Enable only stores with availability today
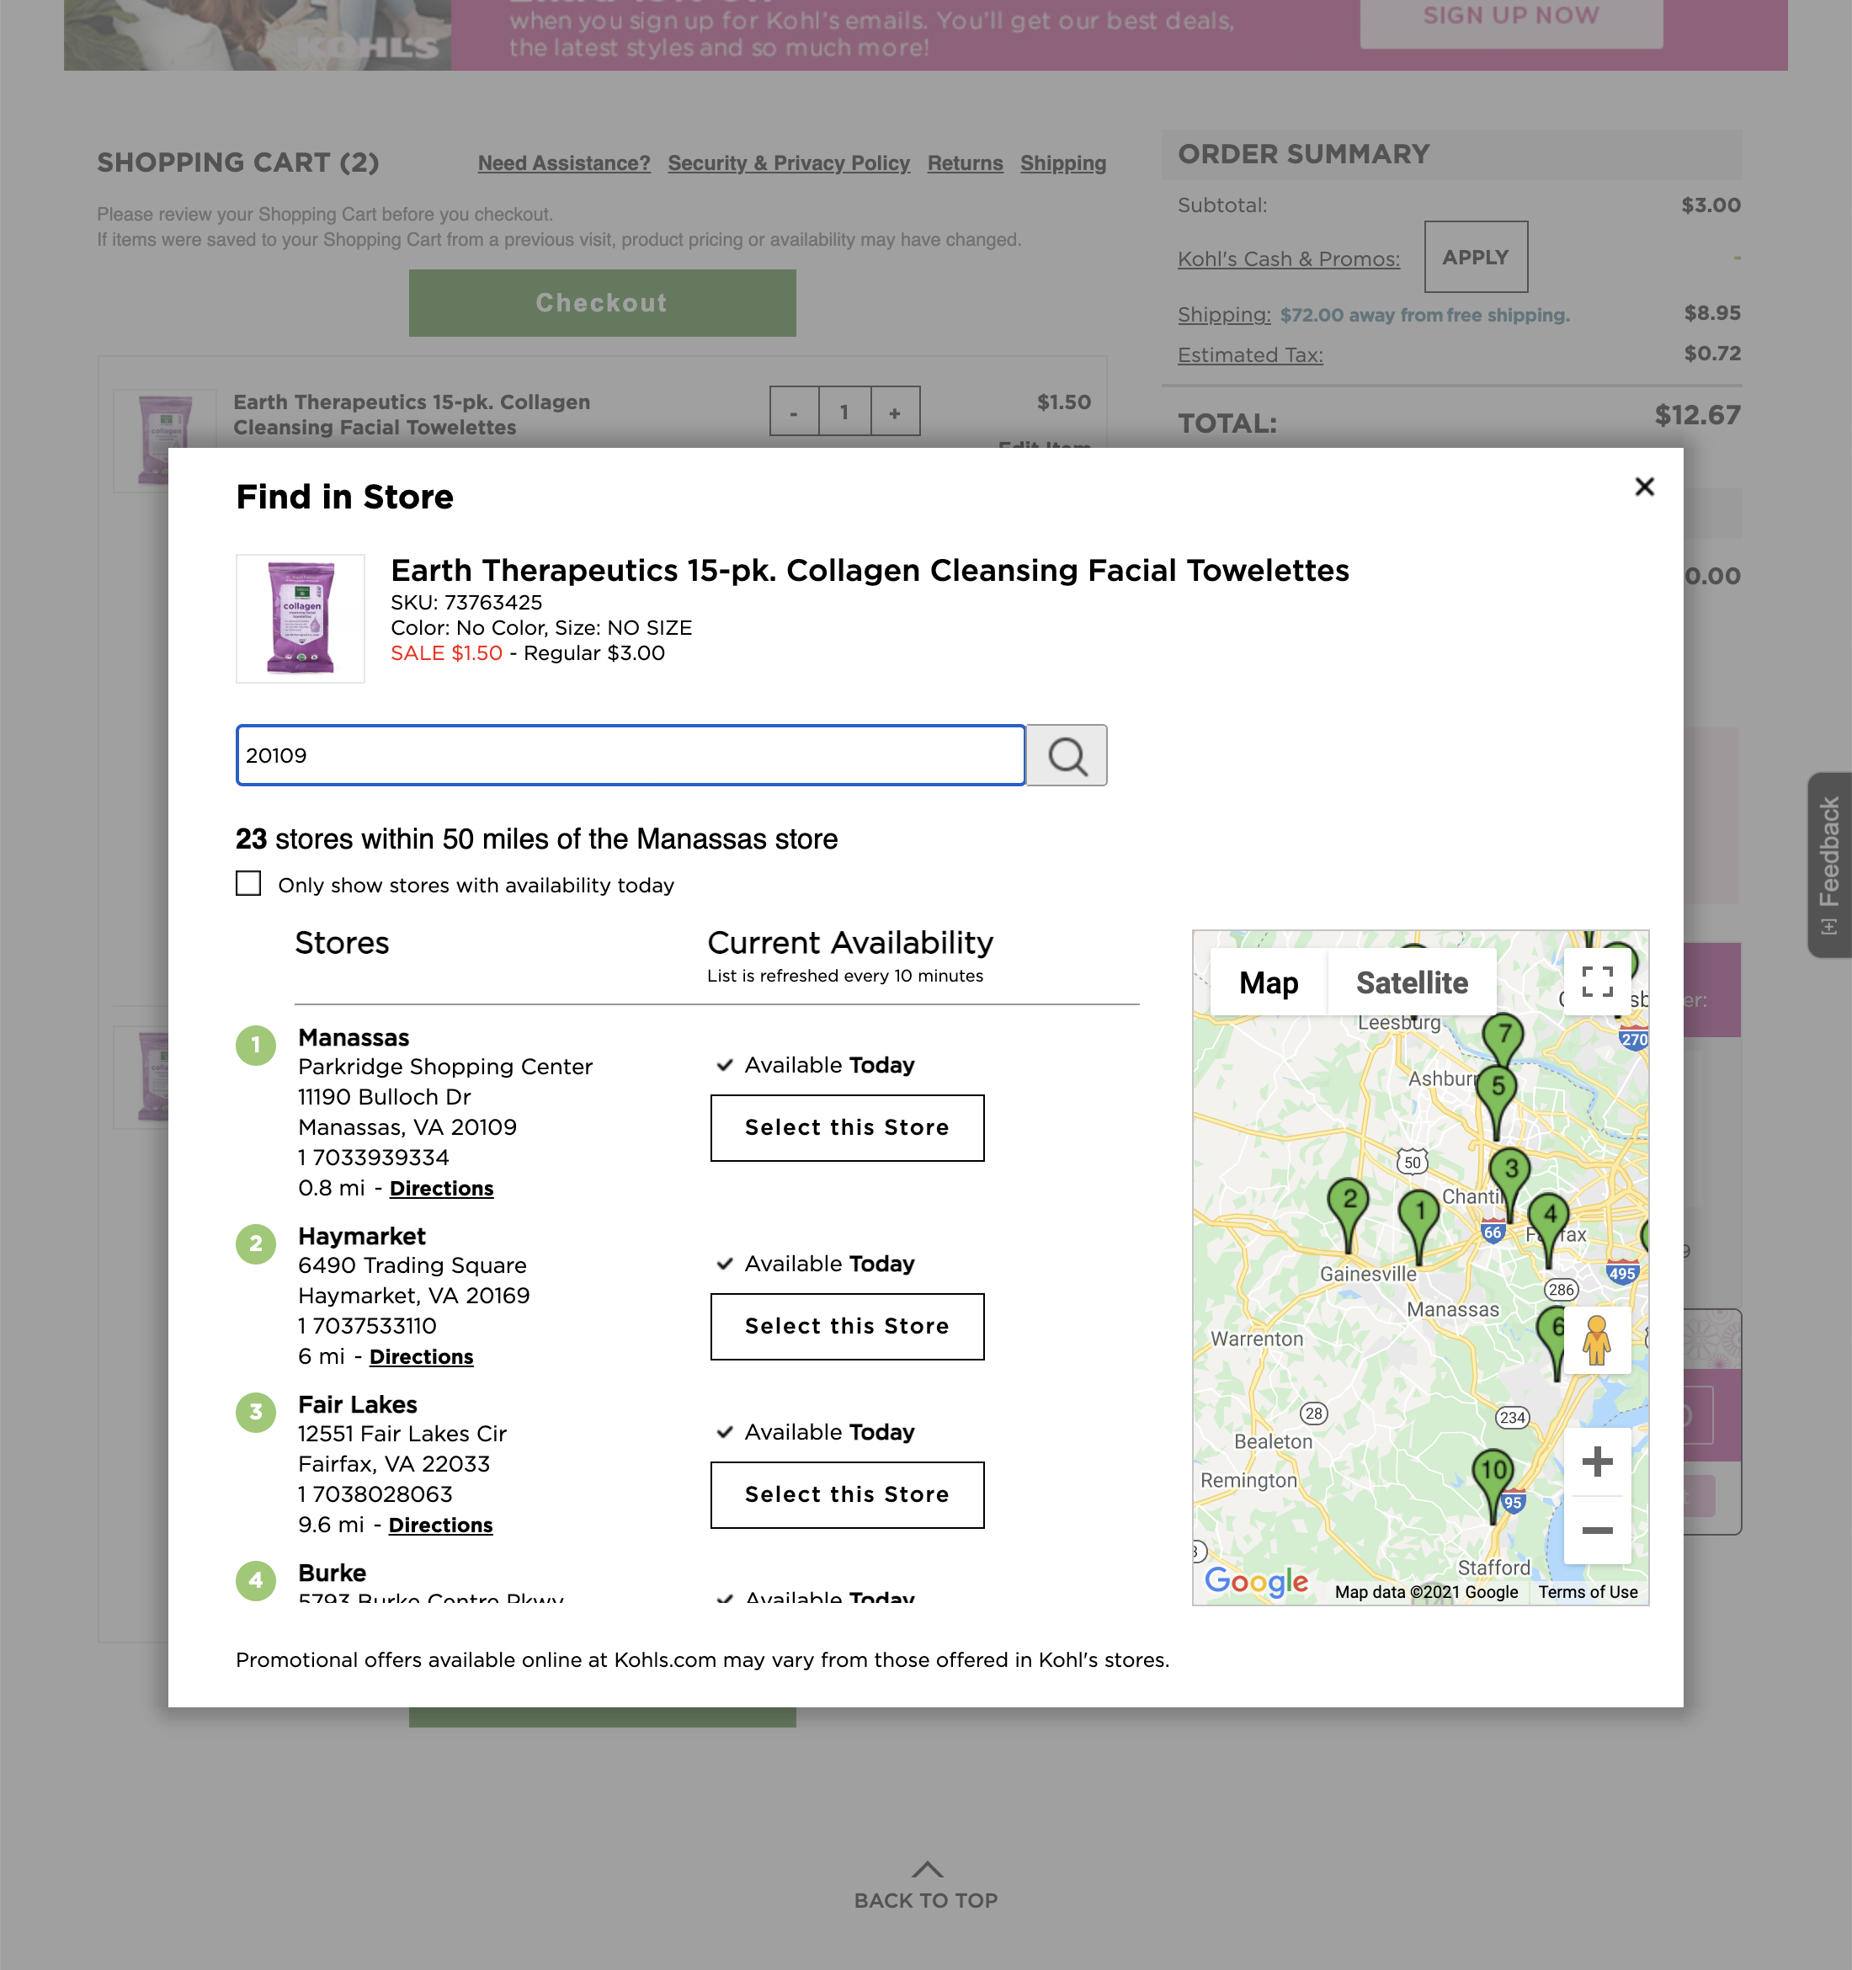The image size is (1852, 1970). [248, 883]
